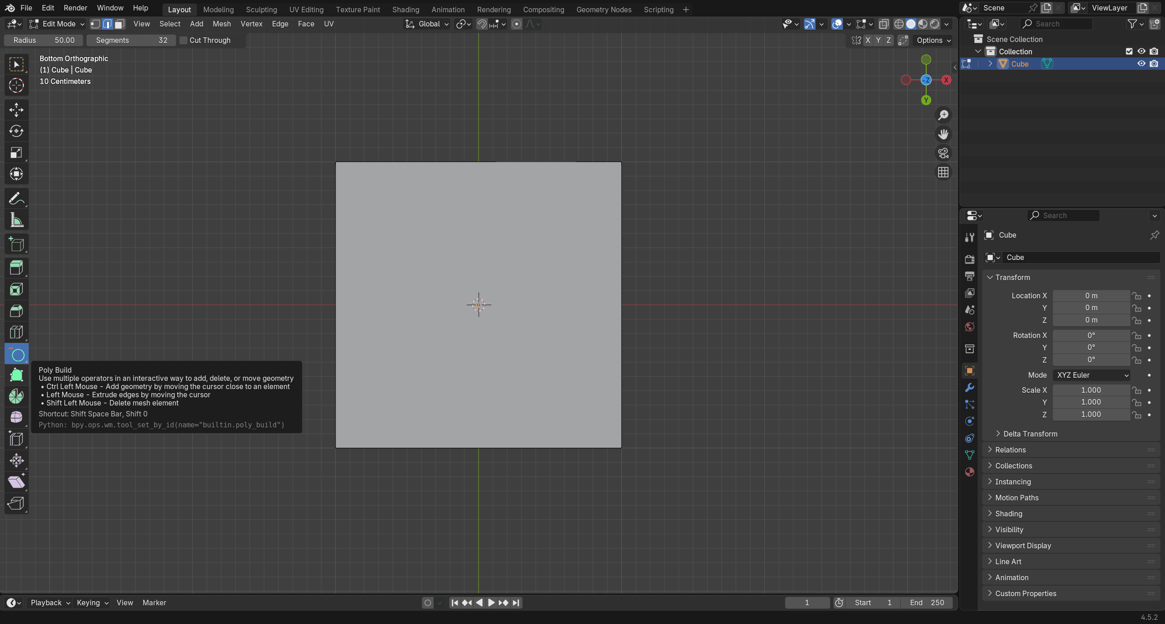The height and width of the screenshot is (624, 1165).
Task: Toggle camera view button in viewport
Action: click(943, 153)
